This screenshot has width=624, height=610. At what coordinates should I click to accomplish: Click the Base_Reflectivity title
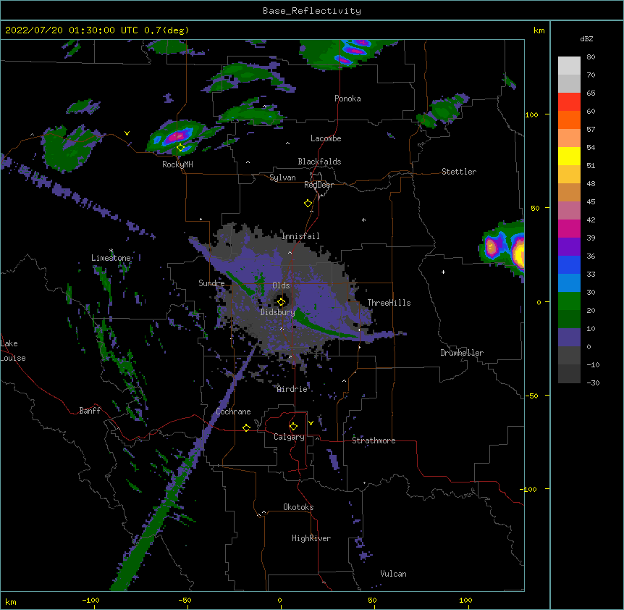[x=312, y=11]
